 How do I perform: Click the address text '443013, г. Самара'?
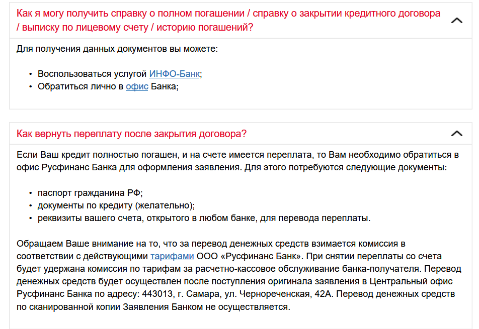171,293
